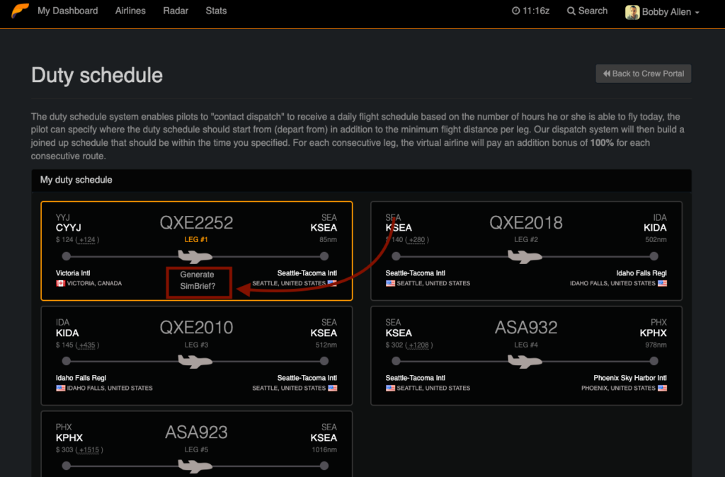Click Back to Crew Portal button
This screenshot has width=725, height=477.
[x=643, y=74]
